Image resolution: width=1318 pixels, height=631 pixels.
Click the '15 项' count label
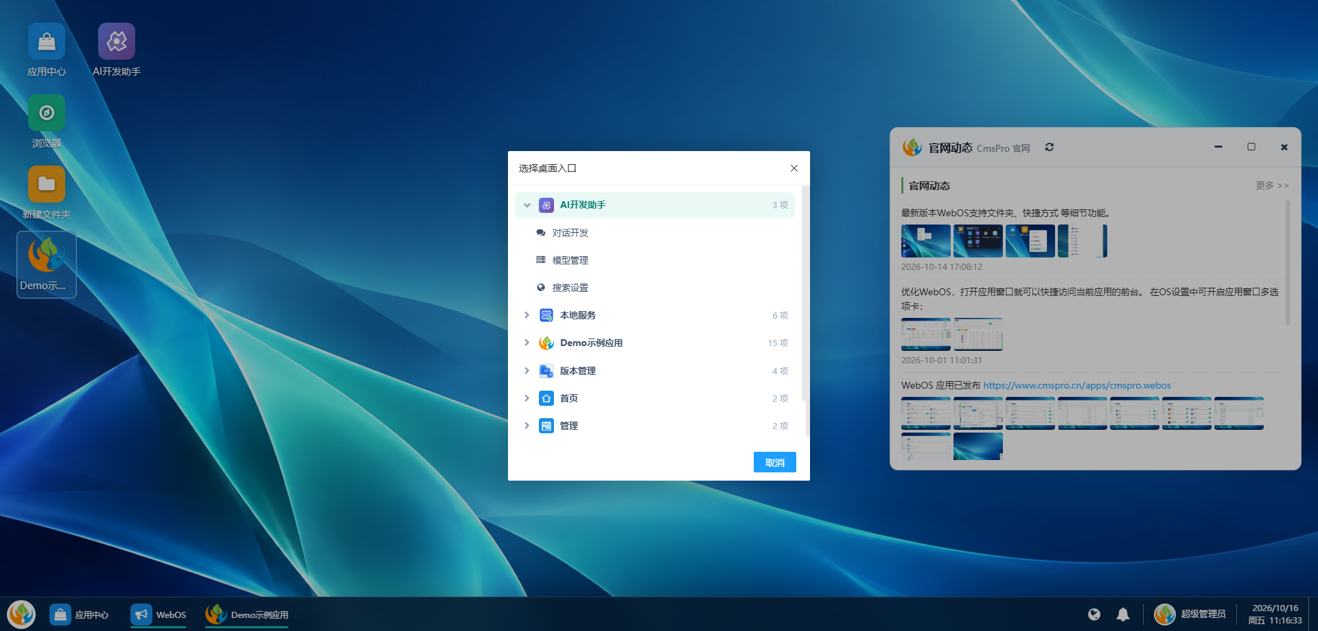(x=778, y=343)
